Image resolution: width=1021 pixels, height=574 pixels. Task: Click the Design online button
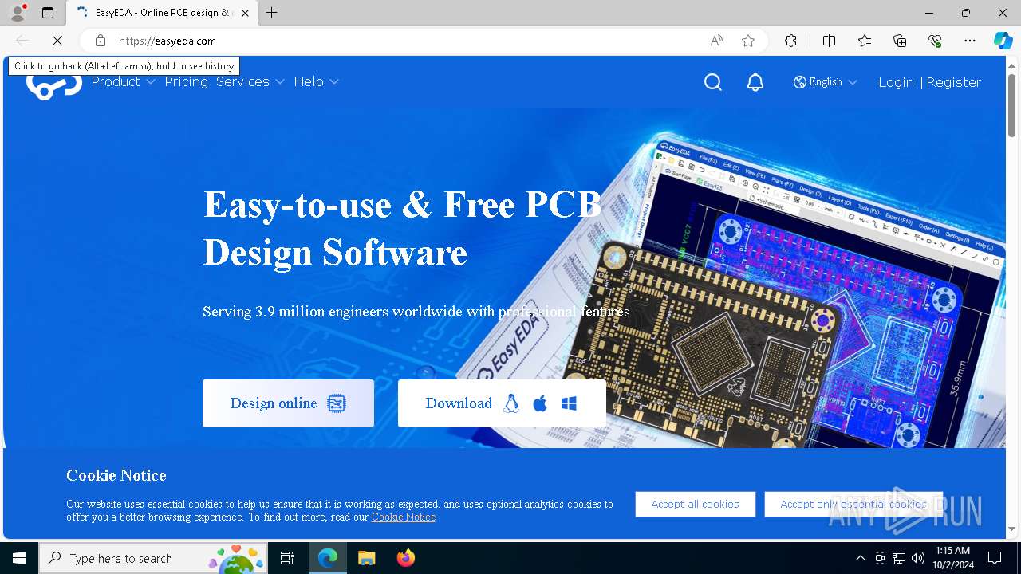288,403
